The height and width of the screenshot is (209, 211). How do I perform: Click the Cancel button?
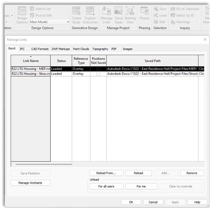153,202
